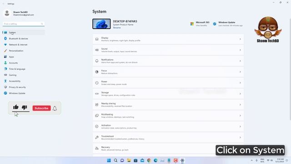Screen dimensions: 291x164
Task: Open the Troubleshoot row
Action: click(168, 138)
